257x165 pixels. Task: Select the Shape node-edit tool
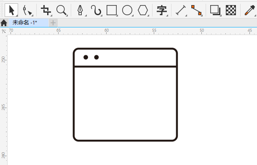(27, 11)
